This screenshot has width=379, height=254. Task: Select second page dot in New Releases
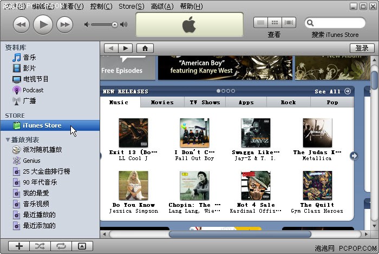[223, 91]
